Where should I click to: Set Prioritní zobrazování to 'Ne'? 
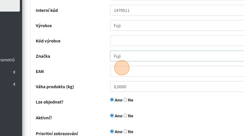pos(125,131)
